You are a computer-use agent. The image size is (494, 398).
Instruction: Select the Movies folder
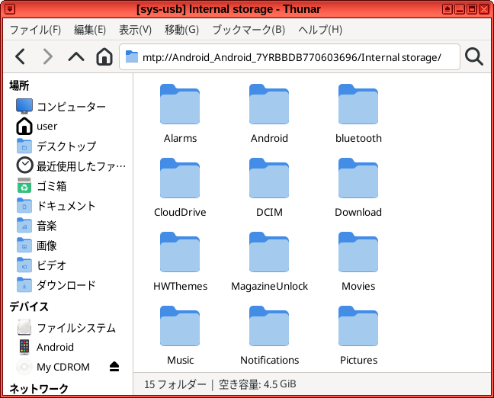358,262
